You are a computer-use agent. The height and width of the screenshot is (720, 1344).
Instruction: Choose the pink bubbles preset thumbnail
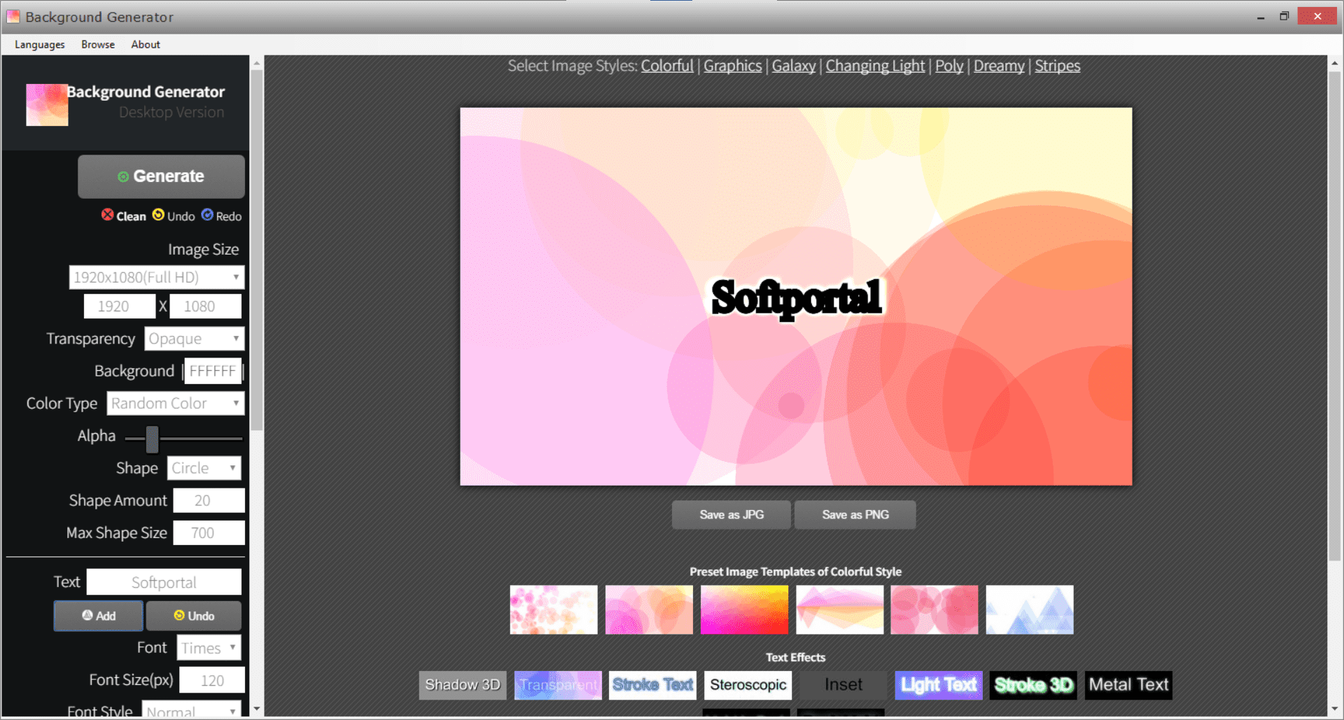(x=554, y=609)
